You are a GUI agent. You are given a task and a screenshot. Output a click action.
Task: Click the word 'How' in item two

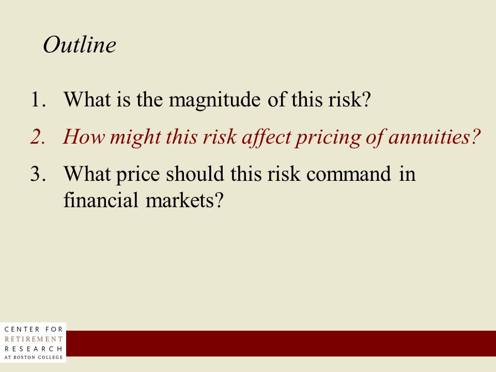(x=84, y=137)
